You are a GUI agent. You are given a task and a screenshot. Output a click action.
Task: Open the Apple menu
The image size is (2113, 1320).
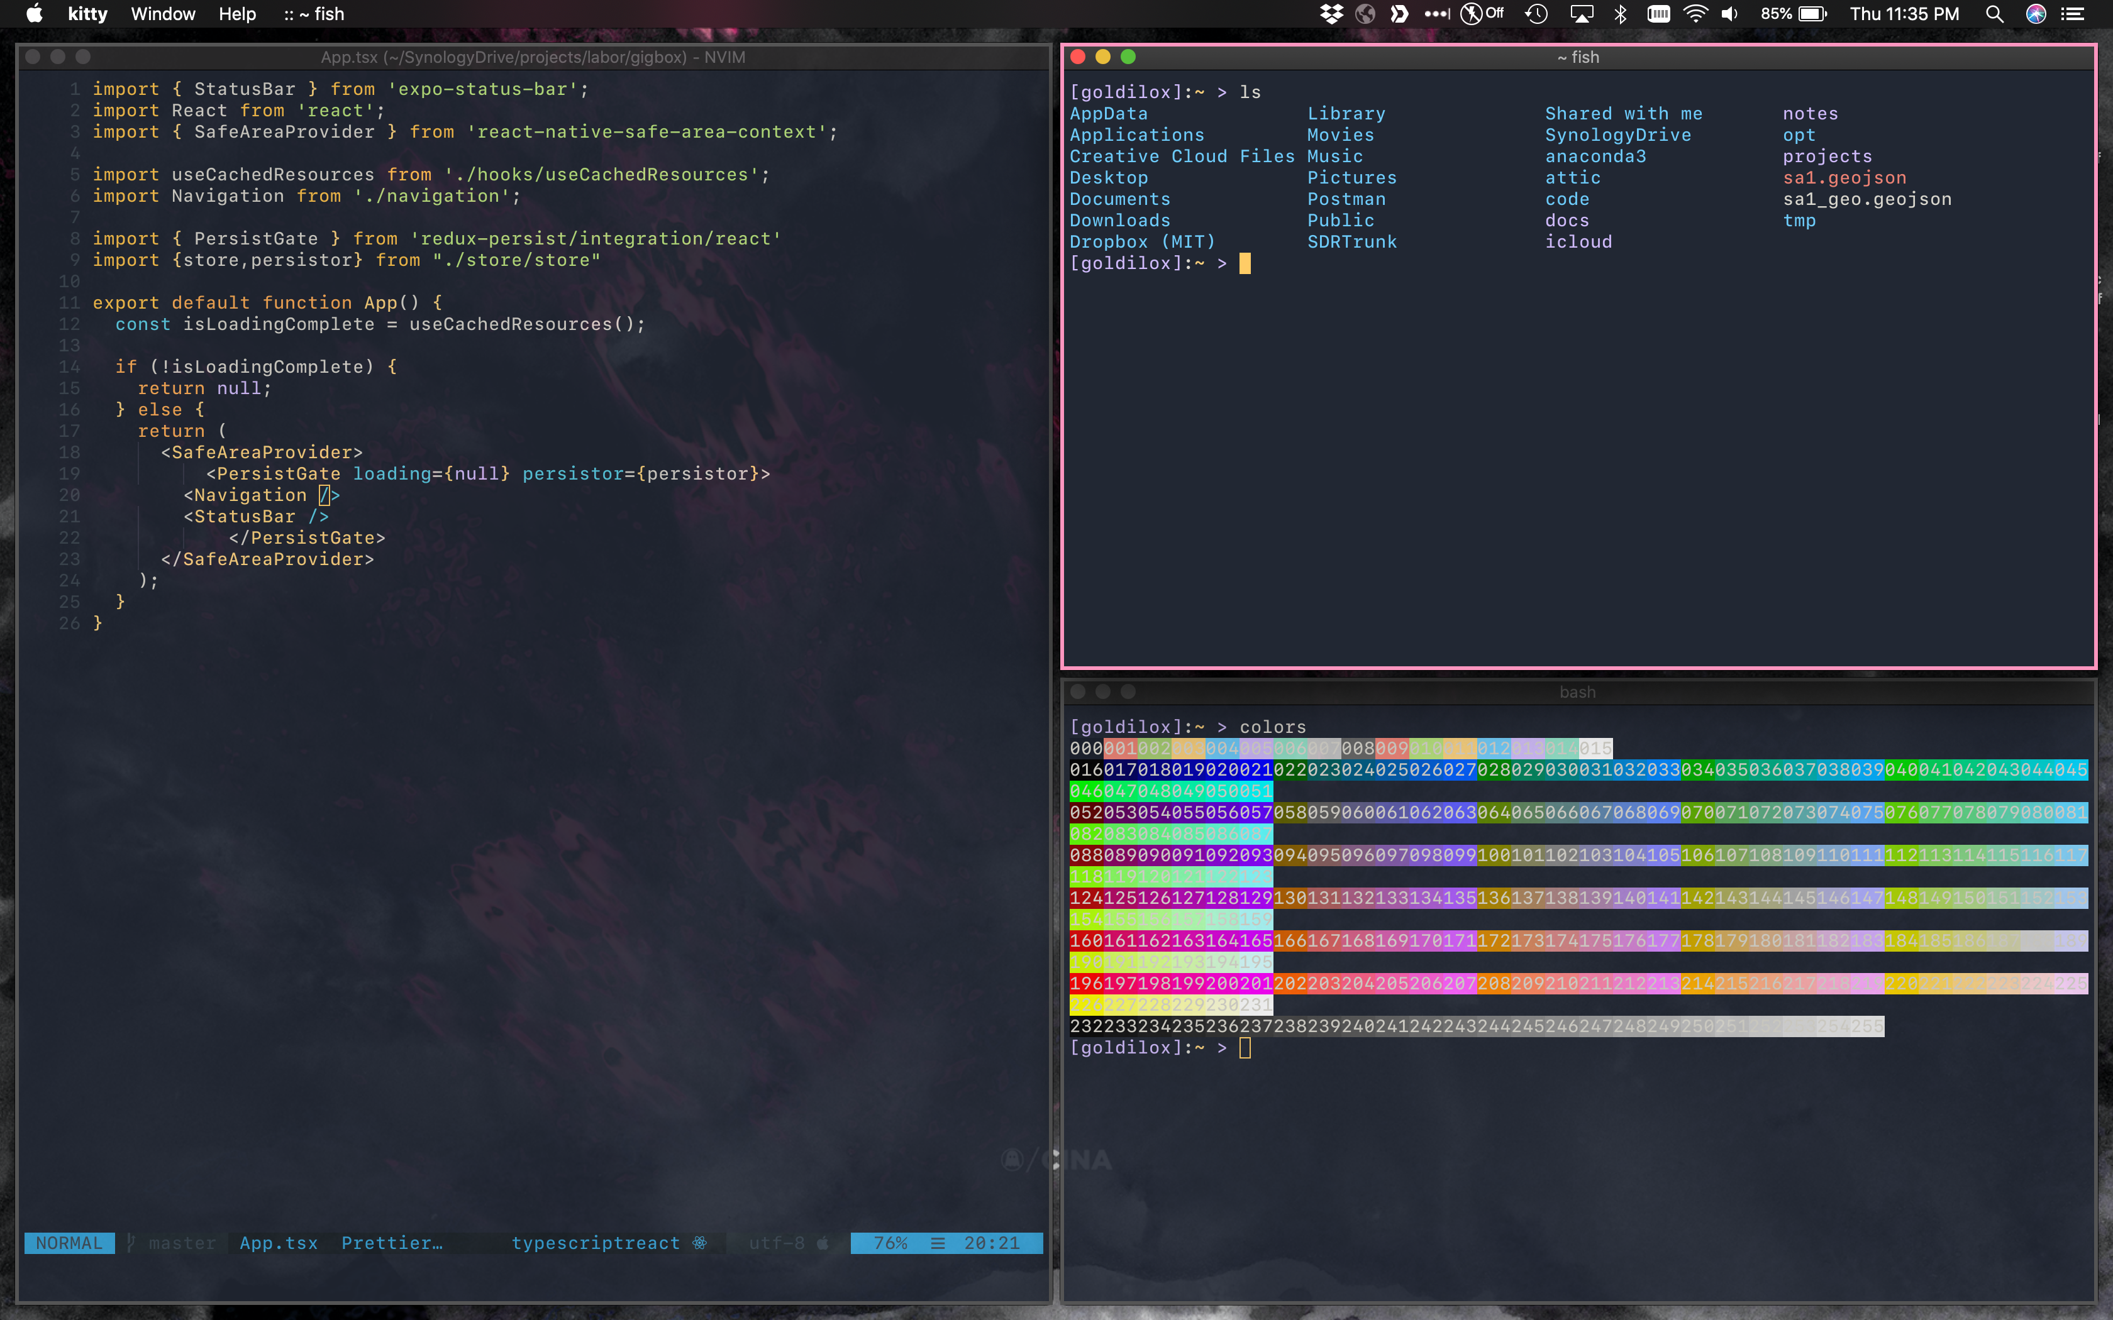pyautogui.click(x=34, y=14)
